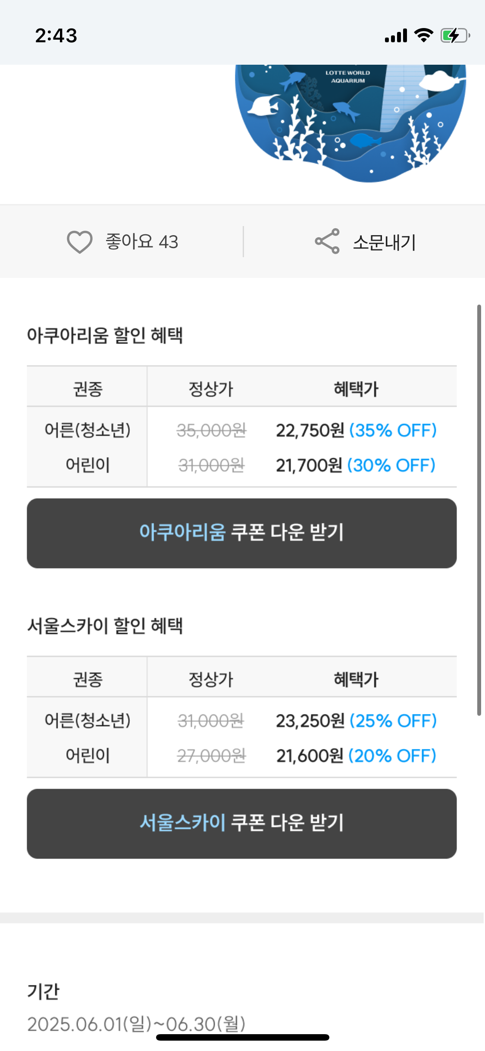Click the vertical scrollbar on the right
Screen dimensions: 485x1051
pos(479,509)
